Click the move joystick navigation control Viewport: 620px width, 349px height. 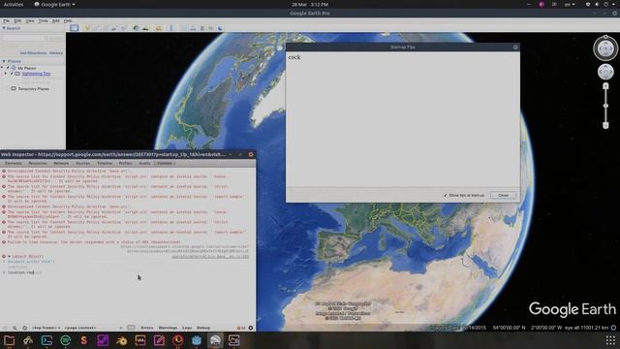coord(605,72)
